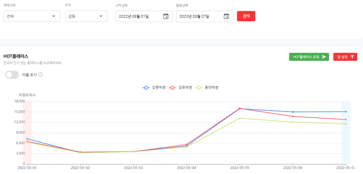The height and width of the screenshot is (174, 363).
Task: Click the 강문해변 data point on 2022-05-06
Action: [x=293, y=112]
